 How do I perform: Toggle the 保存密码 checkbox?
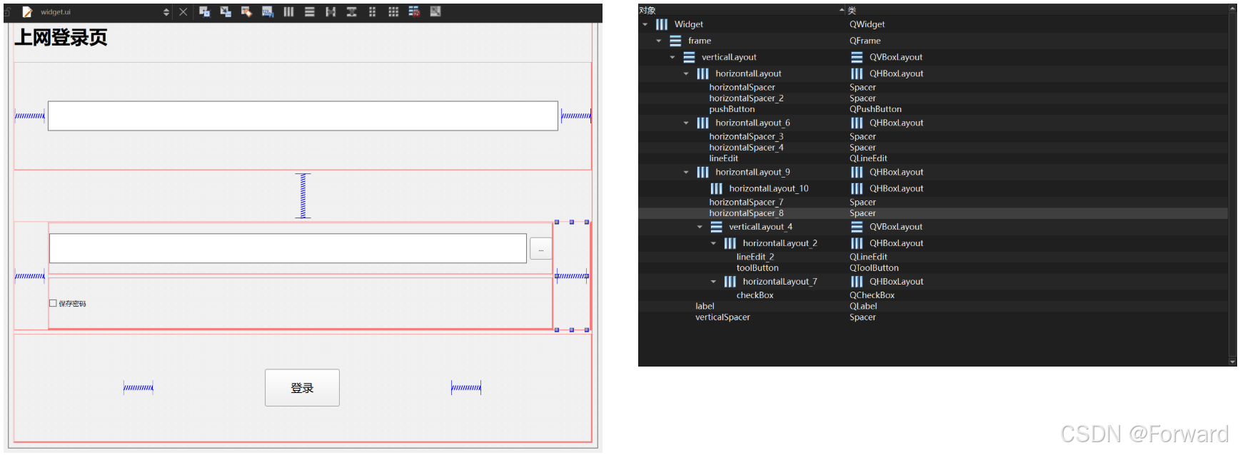[x=53, y=303]
